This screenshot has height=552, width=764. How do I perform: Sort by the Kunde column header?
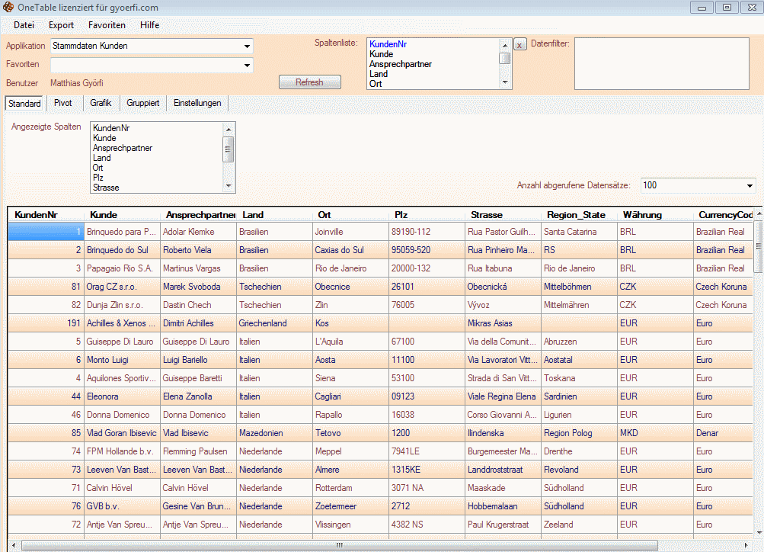[x=104, y=215]
